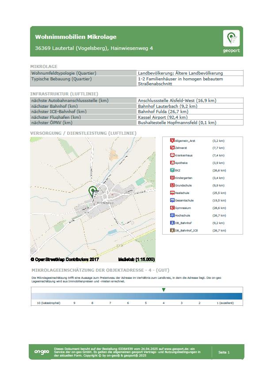The height and width of the screenshot is (372, 263).
Task: Click the on-geo logo in footer
Action: [42, 352]
